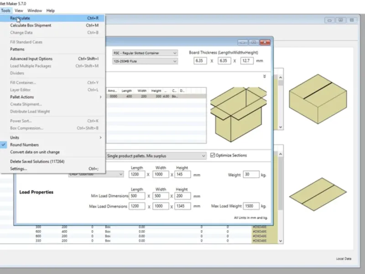
Task: Click lower list scroll up arrow
Action: click(281, 154)
